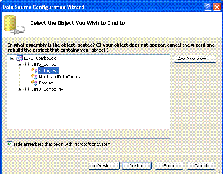Open the Add Reference dialog
This screenshot has height=174, width=223.
195,59
